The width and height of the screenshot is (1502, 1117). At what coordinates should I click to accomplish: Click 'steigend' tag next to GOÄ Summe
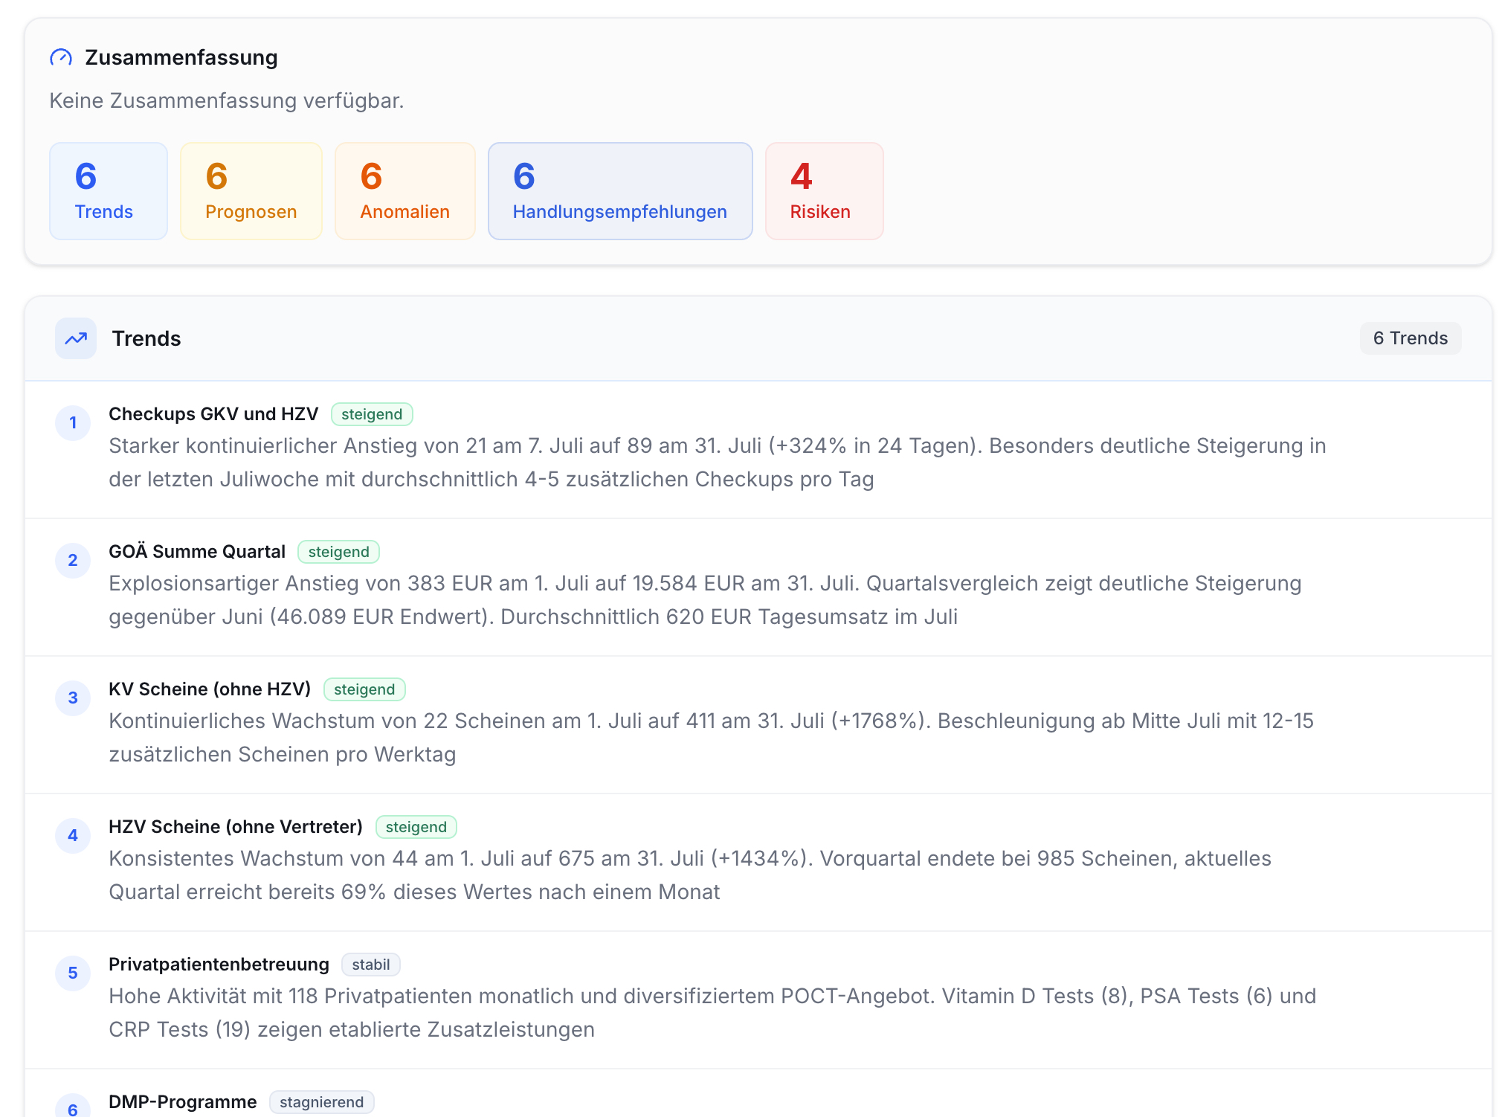pyautogui.click(x=339, y=552)
